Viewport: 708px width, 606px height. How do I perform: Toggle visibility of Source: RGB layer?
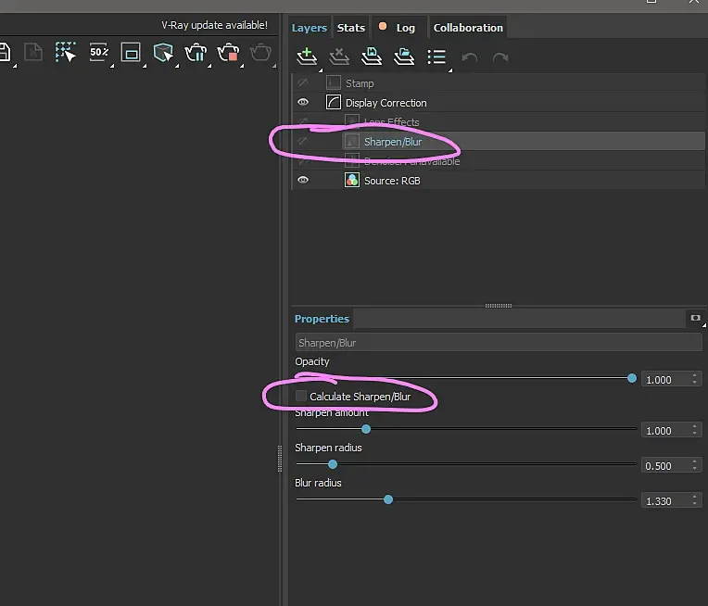(x=303, y=181)
